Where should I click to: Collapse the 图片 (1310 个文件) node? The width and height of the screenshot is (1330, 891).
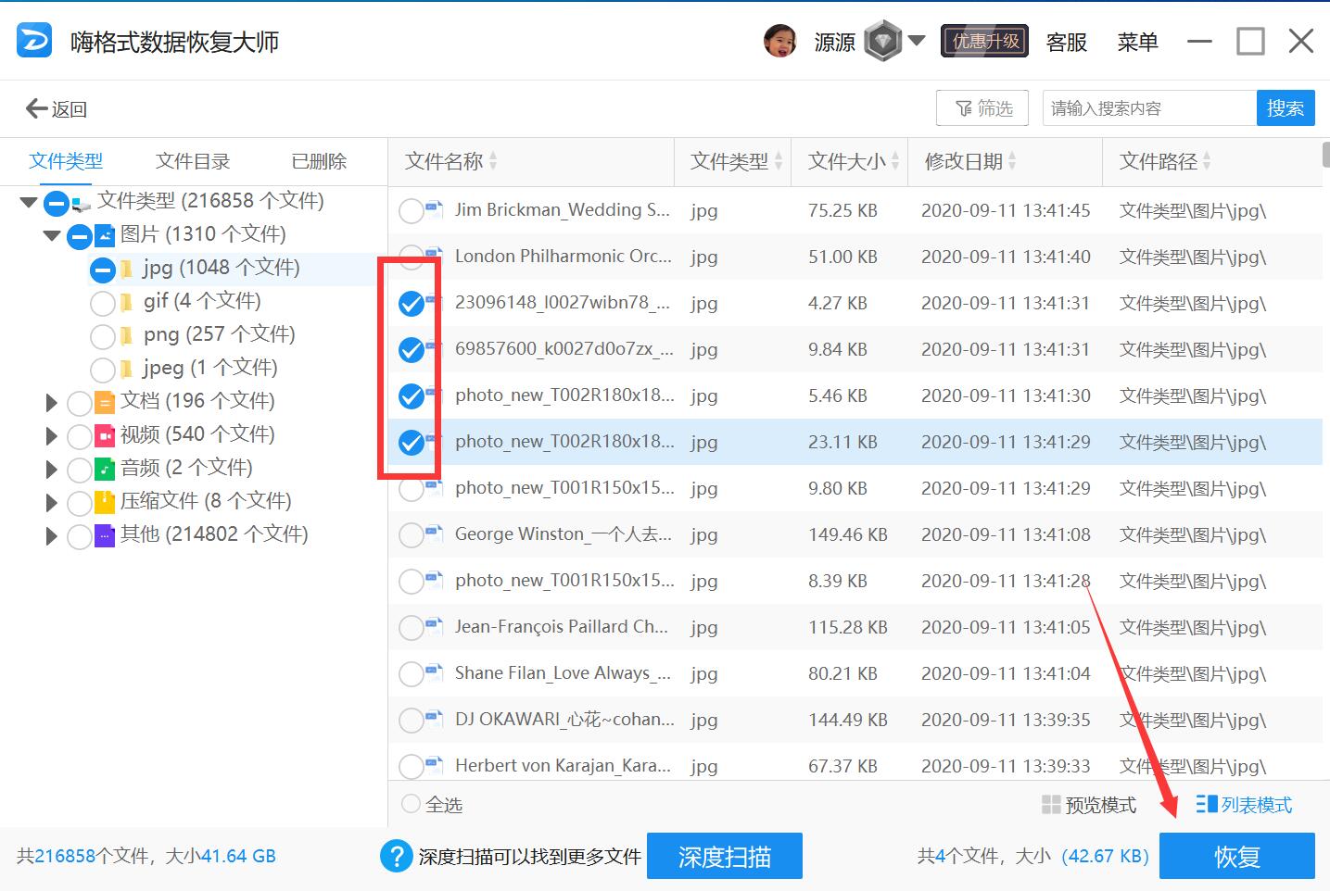[x=52, y=235]
